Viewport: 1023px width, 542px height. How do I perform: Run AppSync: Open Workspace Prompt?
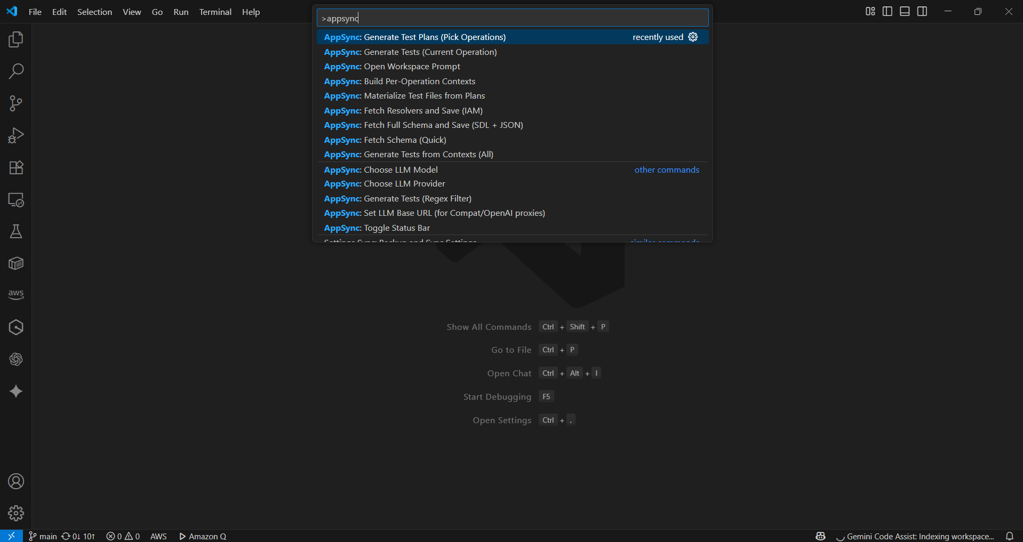pyautogui.click(x=513, y=67)
